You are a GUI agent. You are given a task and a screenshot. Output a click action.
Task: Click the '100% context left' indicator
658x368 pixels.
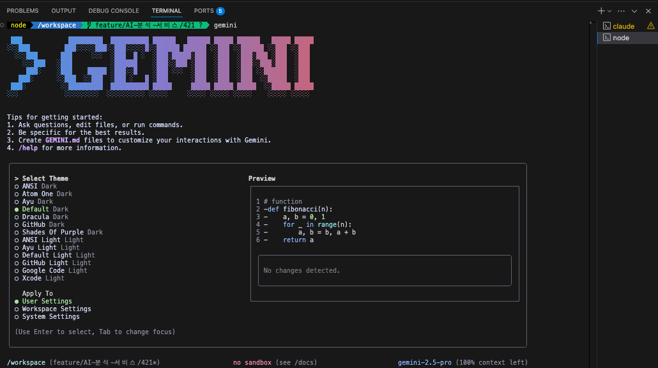coord(492,362)
